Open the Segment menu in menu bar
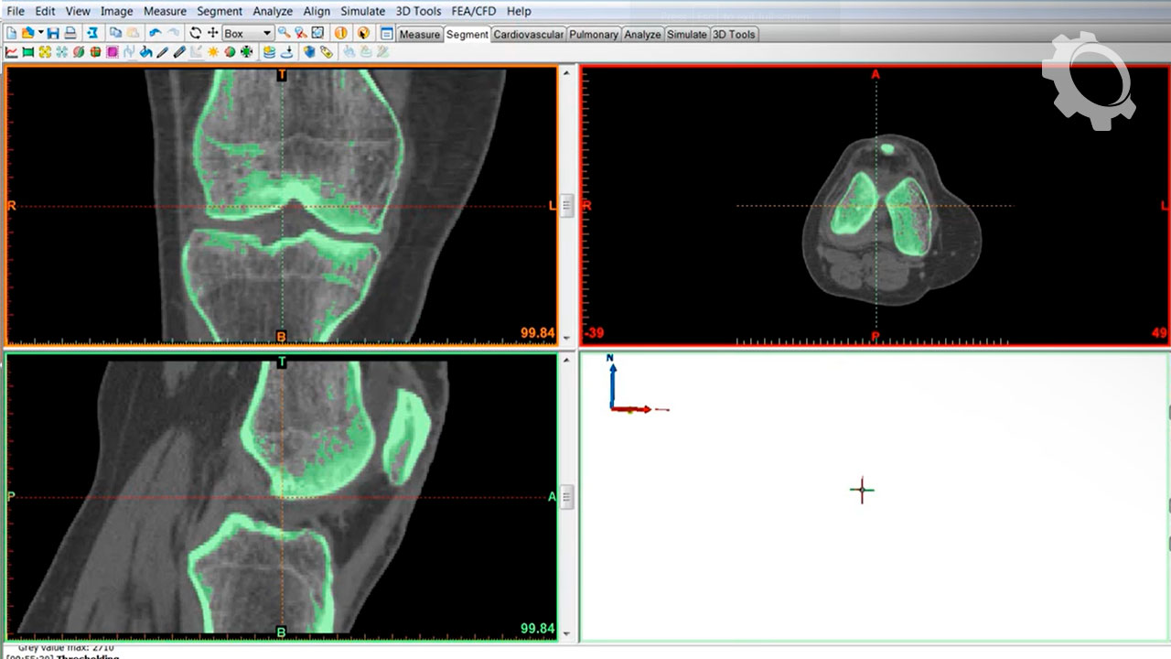This screenshot has height=659, width=1171. (220, 11)
